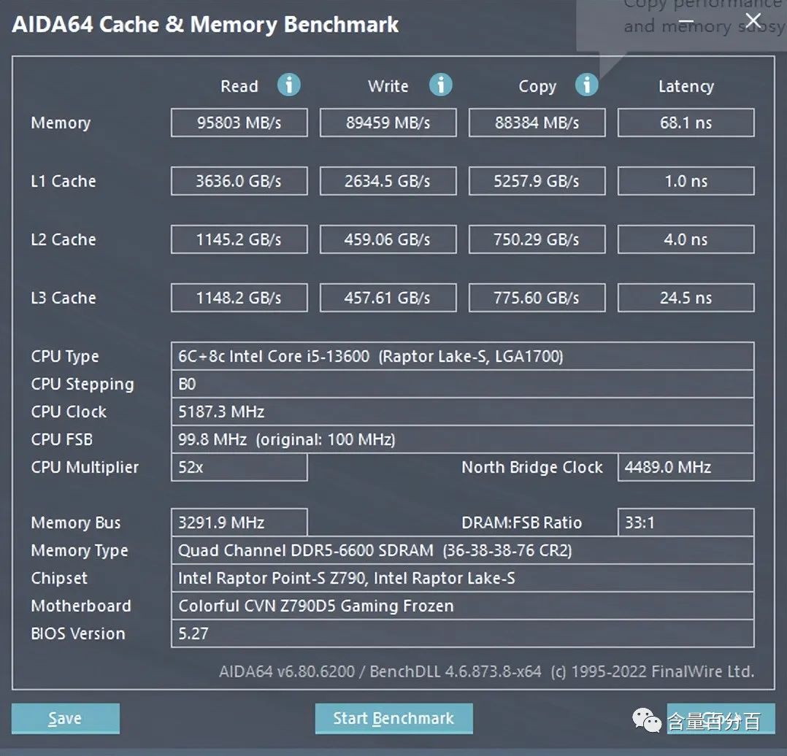Click North Bridge Clock value 4489.0 MHz
Image resolution: width=787 pixels, height=756 pixels.
(x=686, y=467)
